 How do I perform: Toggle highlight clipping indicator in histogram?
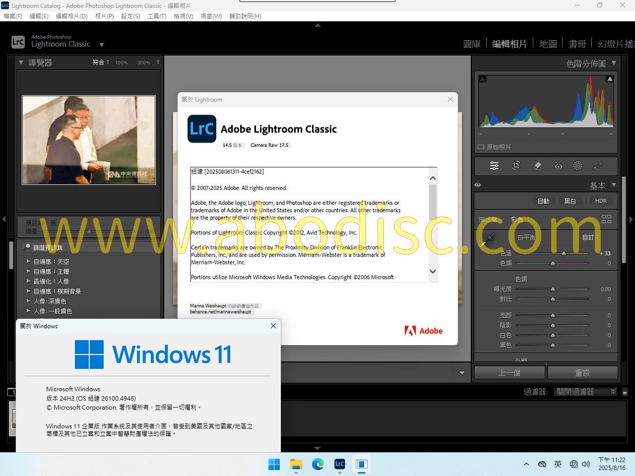(x=610, y=79)
